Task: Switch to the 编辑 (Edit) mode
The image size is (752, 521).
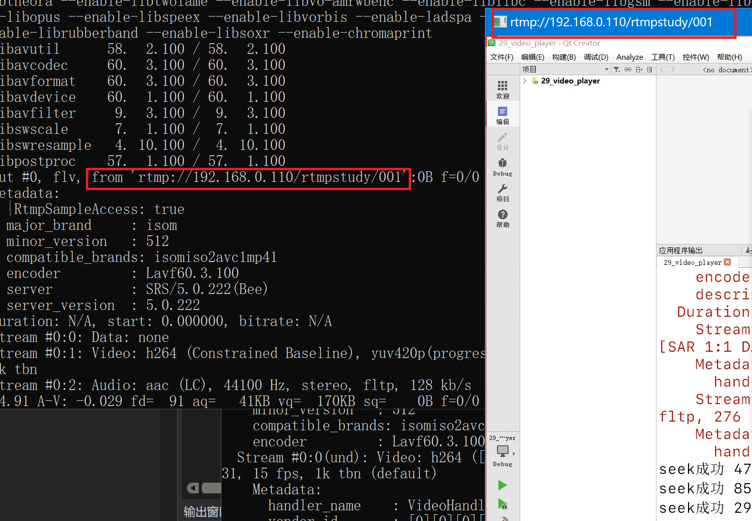Action: pos(502,115)
